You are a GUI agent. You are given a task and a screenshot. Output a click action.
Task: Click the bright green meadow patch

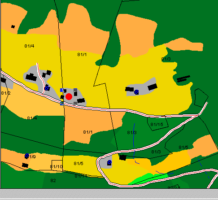(x=148, y=178)
